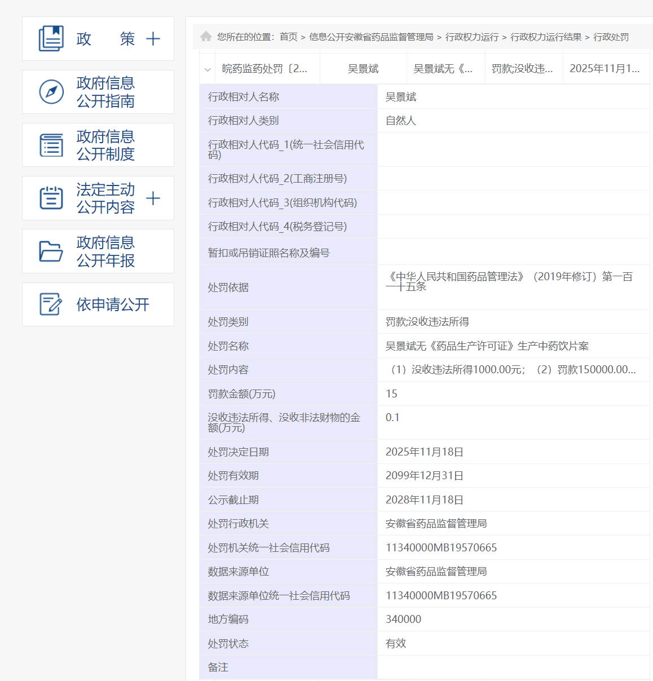Click the 处罚依据 law citation text

pyautogui.click(x=509, y=281)
